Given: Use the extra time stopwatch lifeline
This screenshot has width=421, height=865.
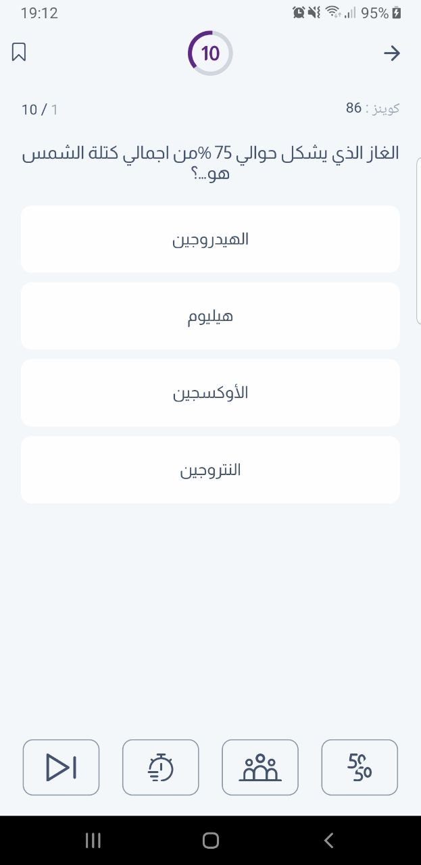Looking at the screenshot, I should [x=161, y=767].
